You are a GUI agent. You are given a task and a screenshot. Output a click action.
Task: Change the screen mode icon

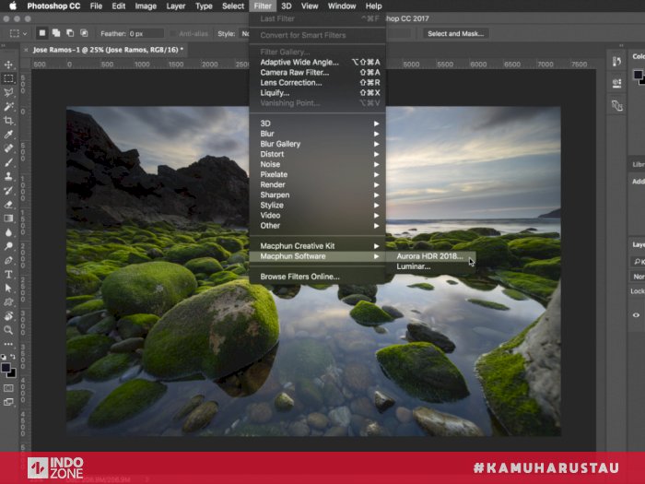(8, 402)
